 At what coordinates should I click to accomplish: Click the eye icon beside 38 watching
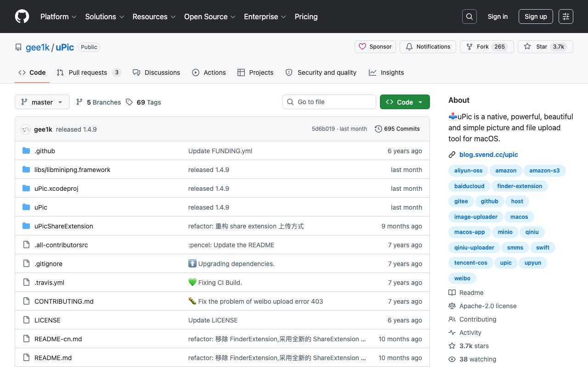click(452, 359)
